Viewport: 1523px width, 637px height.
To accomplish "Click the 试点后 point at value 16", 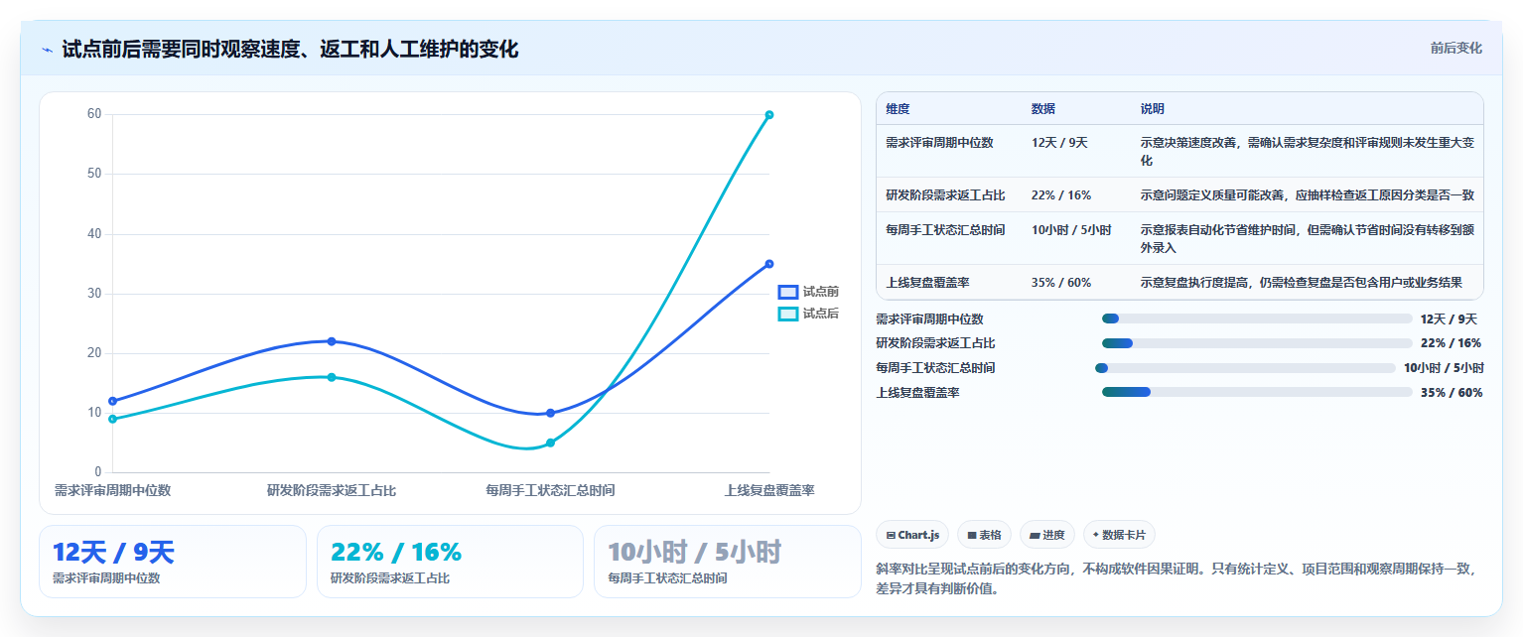I will 332,377.
